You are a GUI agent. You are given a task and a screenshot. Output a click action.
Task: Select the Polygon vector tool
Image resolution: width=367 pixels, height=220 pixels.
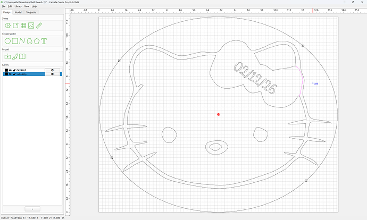point(37,41)
